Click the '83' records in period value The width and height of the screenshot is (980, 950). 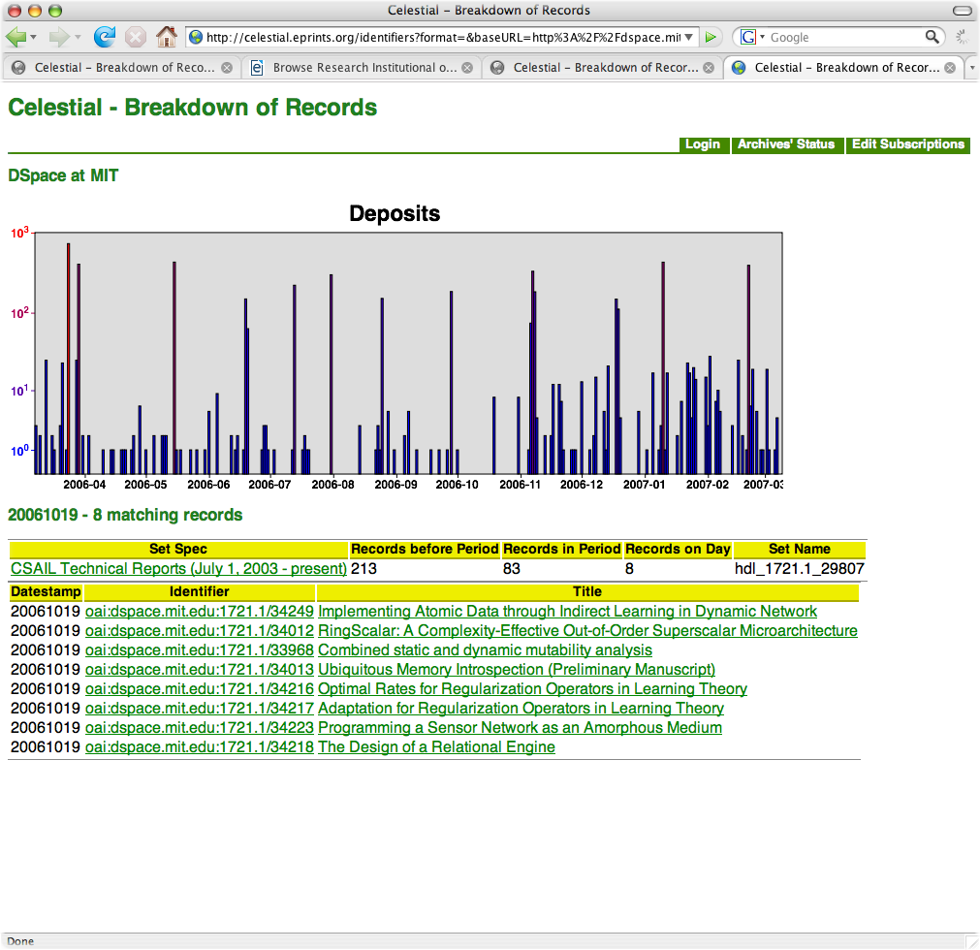[512, 569]
